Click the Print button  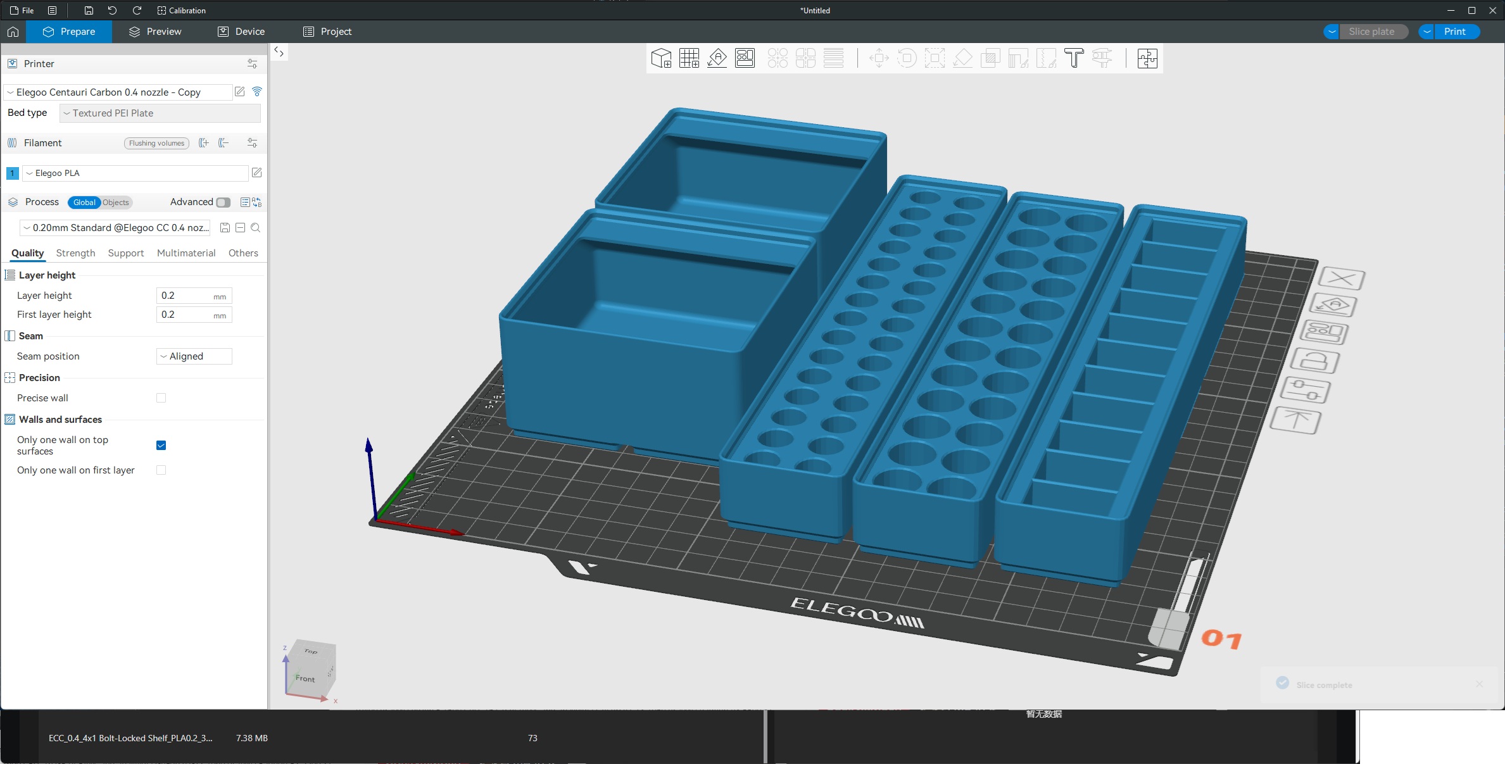coord(1455,32)
